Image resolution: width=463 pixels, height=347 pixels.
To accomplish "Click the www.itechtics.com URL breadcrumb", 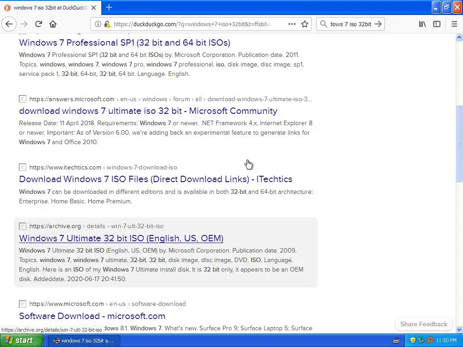I will click(x=104, y=167).
